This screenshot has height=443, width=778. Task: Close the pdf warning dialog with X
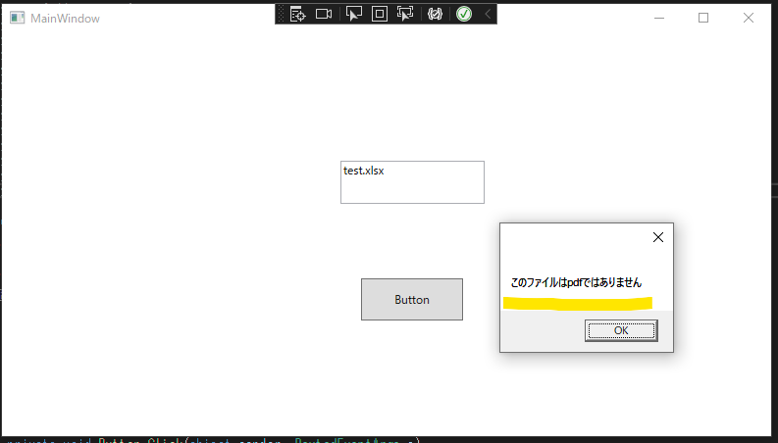tap(658, 237)
